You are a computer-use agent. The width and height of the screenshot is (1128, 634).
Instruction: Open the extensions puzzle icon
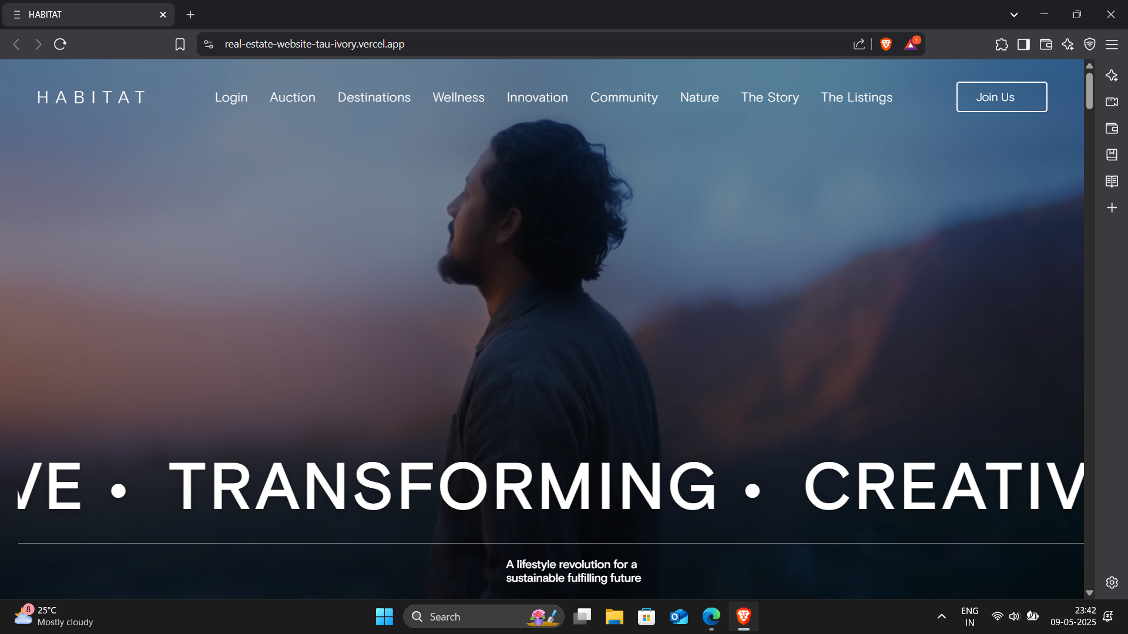click(1002, 44)
